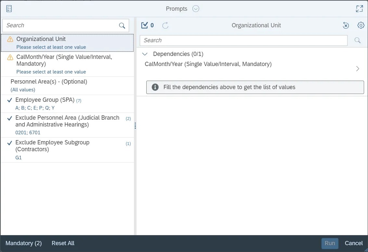This screenshot has height=252, width=368.
Task: Open the Exclude Employee Subgroup (Contractors) prompt
Action: click(x=67, y=150)
